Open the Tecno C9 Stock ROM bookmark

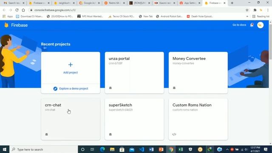click(122, 16)
